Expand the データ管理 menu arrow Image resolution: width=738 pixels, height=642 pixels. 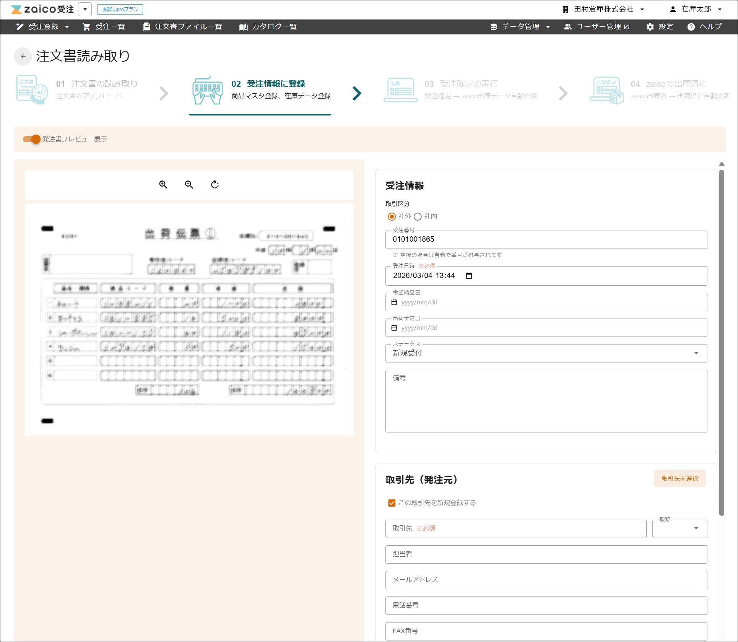click(548, 27)
